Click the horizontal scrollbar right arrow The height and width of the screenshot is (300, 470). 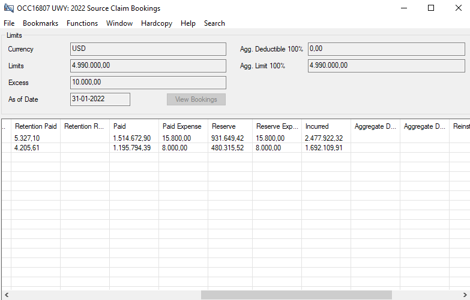(x=465, y=295)
